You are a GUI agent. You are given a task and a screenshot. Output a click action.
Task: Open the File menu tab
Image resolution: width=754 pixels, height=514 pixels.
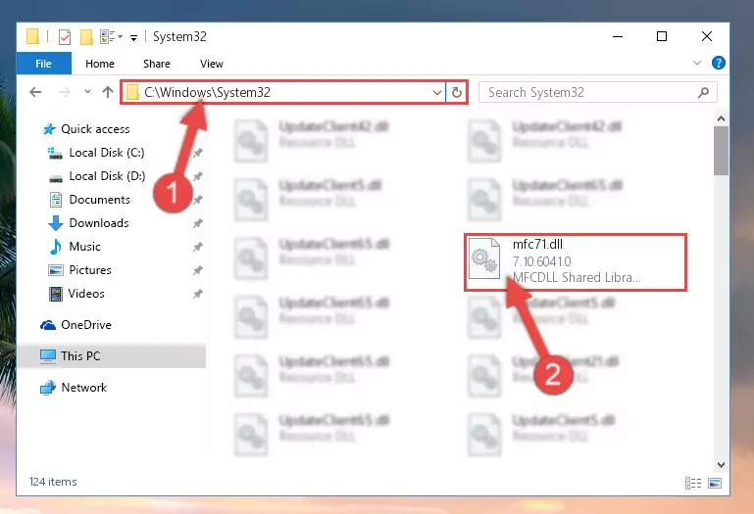coord(44,64)
